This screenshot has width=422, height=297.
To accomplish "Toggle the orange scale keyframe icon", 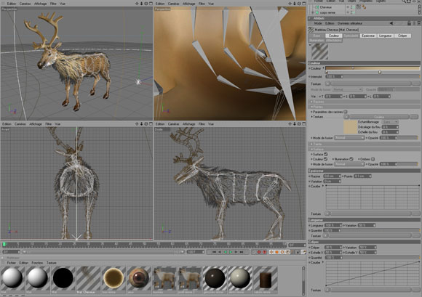I will (x=276, y=252).
